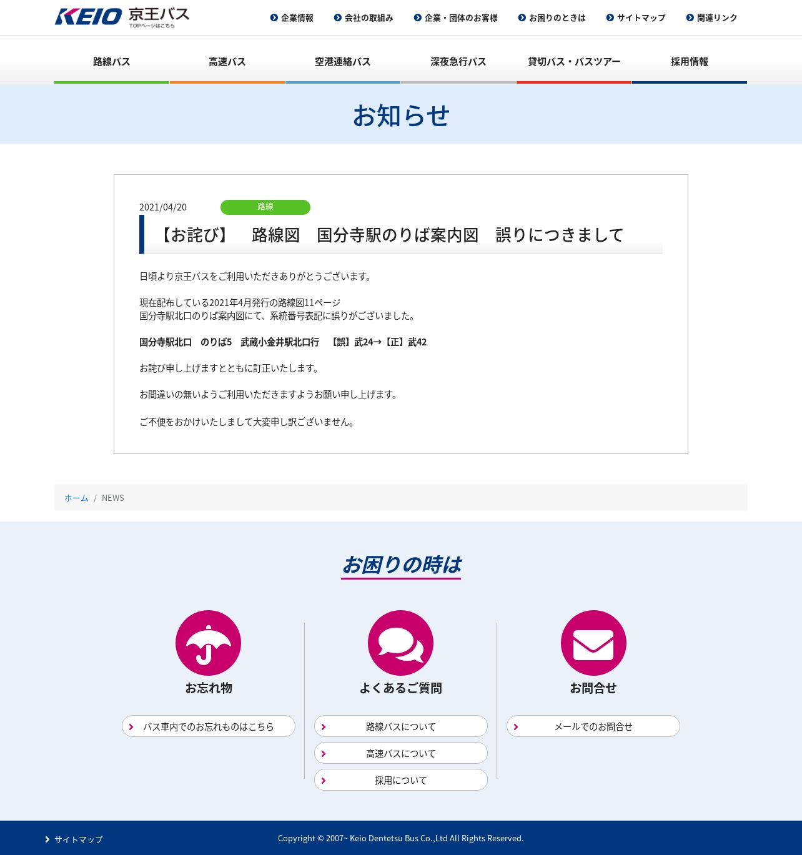Image resolution: width=802 pixels, height=855 pixels.
Task: Click arrow icon beside 会社の取組み
Action: point(338,17)
